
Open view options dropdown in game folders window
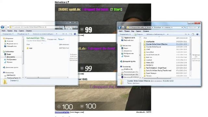(188, 34)
